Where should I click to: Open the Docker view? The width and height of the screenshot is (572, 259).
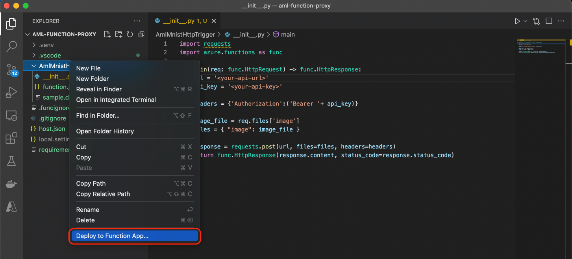point(11,183)
